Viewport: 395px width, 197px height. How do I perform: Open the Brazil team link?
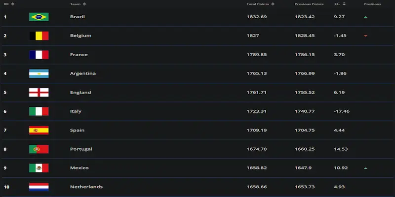77,17
